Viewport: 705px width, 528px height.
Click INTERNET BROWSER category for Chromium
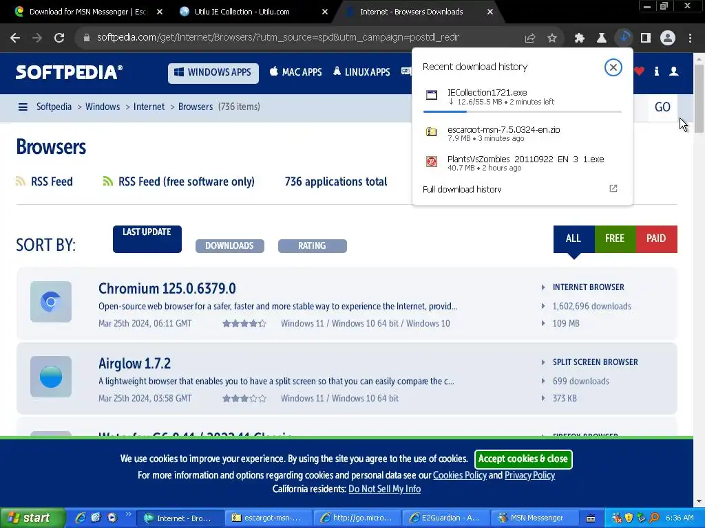[588, 287]
